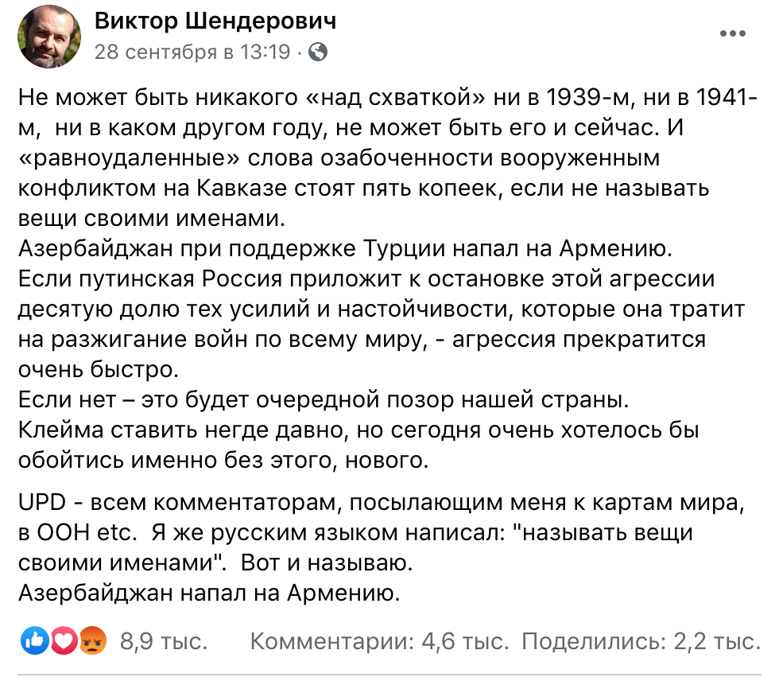The image size is (779, 689).
Task: Open the Виктор Шендерович author name link
Action: click(x=215, y=21)
